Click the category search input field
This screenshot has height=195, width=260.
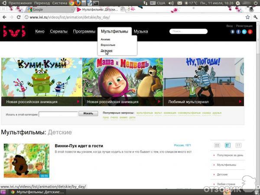58,114
